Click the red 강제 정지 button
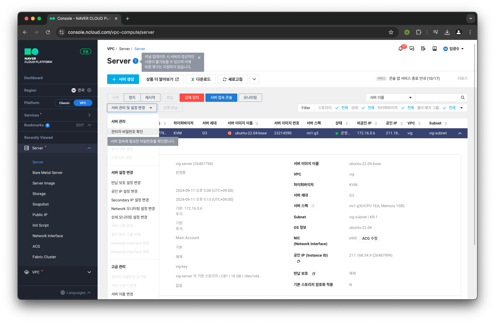 (x=192, y=98)
